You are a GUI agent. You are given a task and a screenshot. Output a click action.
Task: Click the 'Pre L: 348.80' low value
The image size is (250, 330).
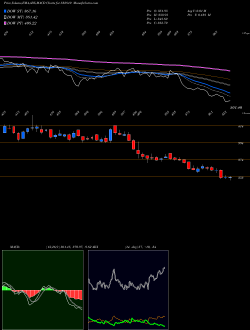(157, 19)
